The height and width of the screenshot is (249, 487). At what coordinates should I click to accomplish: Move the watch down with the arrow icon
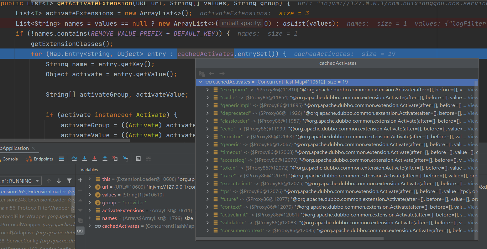click(x=80, y=210)
